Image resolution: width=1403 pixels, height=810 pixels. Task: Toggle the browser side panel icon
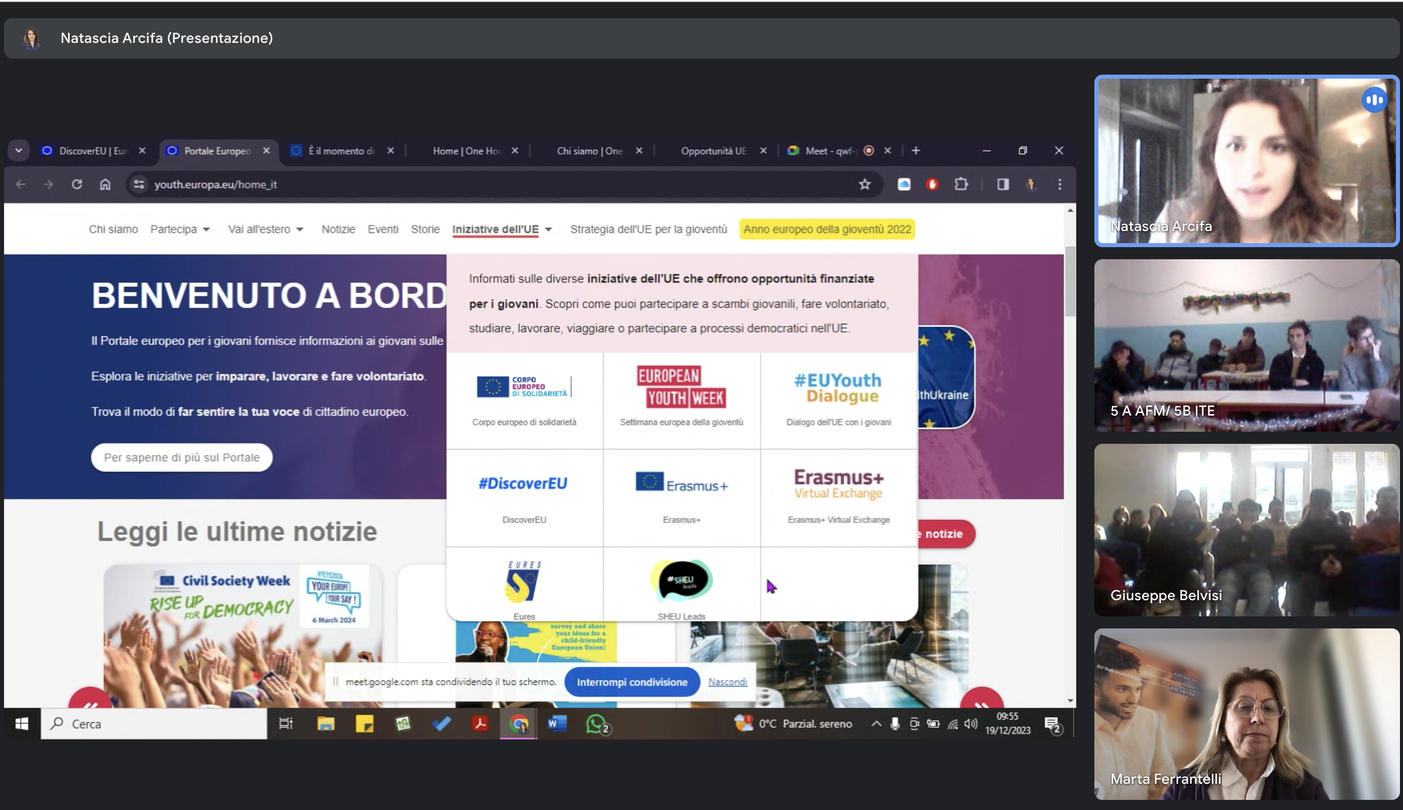[1003, 184]
